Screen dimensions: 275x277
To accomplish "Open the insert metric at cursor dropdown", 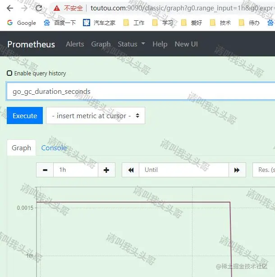I will (96, 115).
